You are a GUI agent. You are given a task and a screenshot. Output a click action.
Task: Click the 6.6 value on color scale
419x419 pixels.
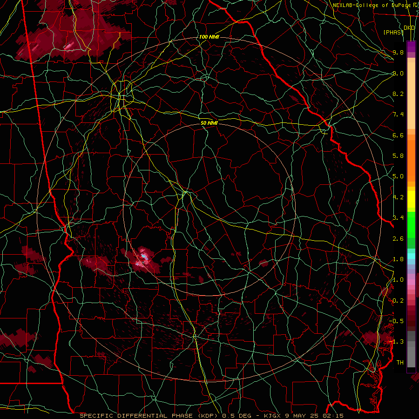click(x=398, y=135)
